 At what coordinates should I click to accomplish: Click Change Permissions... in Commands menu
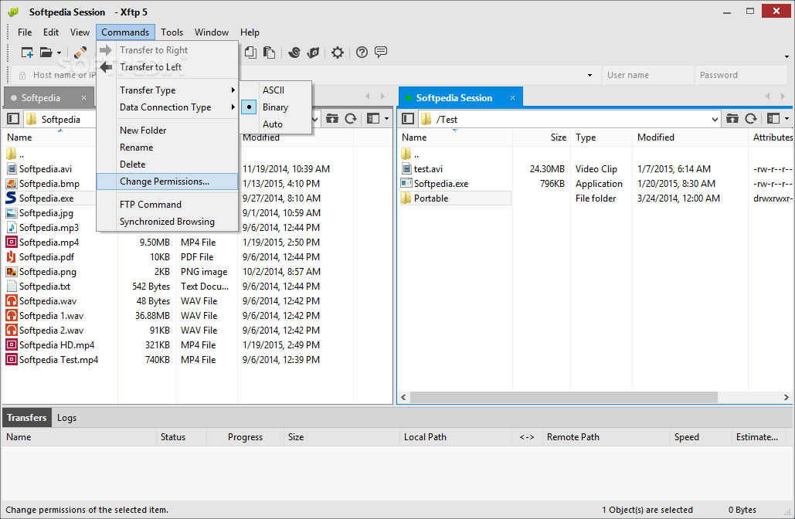tap(168, 181)
